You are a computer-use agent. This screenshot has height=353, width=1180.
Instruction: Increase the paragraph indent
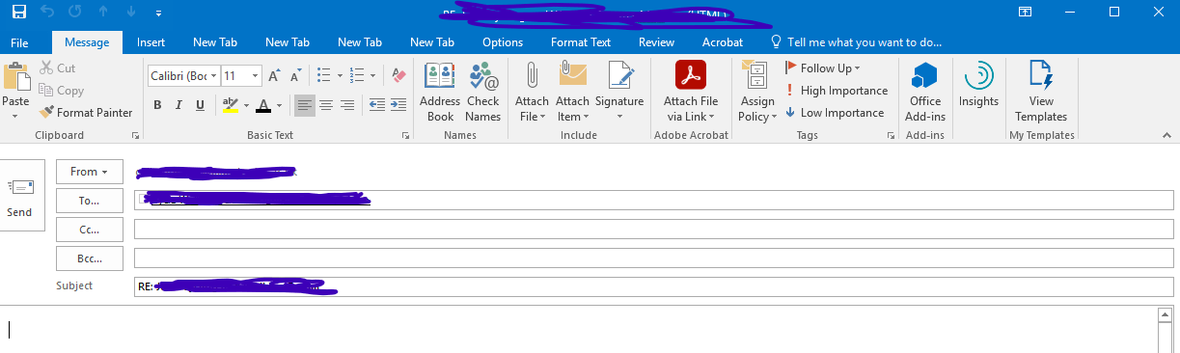coord(398,105)
